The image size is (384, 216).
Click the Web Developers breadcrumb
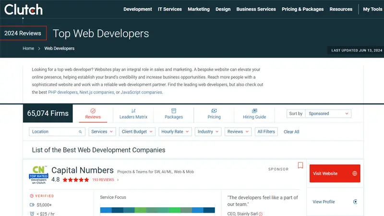coord(59,48)
